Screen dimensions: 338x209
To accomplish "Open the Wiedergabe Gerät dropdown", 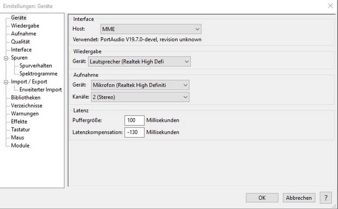I will (139, 62).
